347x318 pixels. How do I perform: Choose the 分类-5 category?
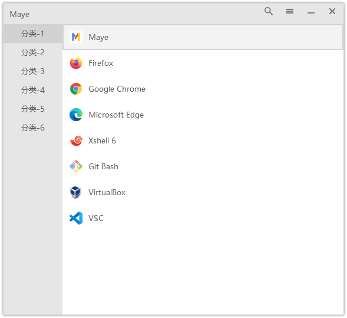pos(33,109)
